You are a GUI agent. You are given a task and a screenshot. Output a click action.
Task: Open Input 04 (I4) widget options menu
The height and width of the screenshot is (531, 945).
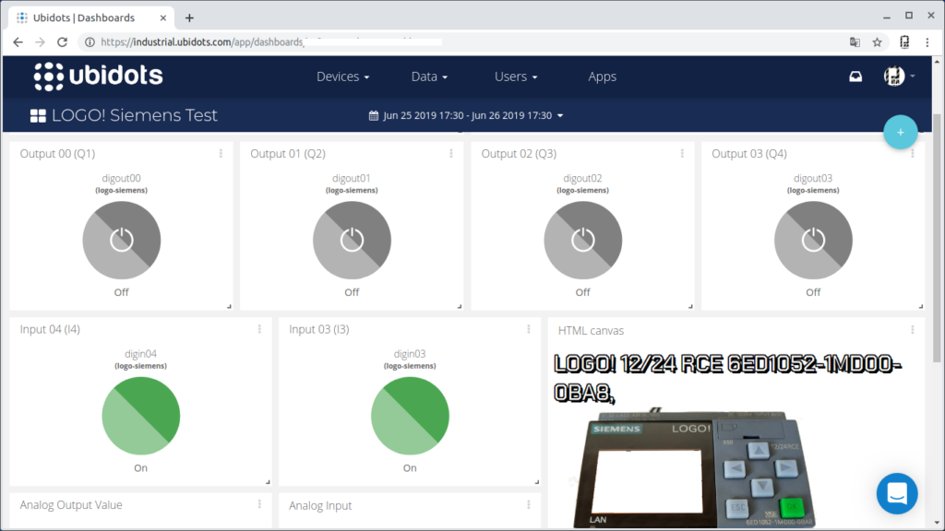[x=259, y=329]
